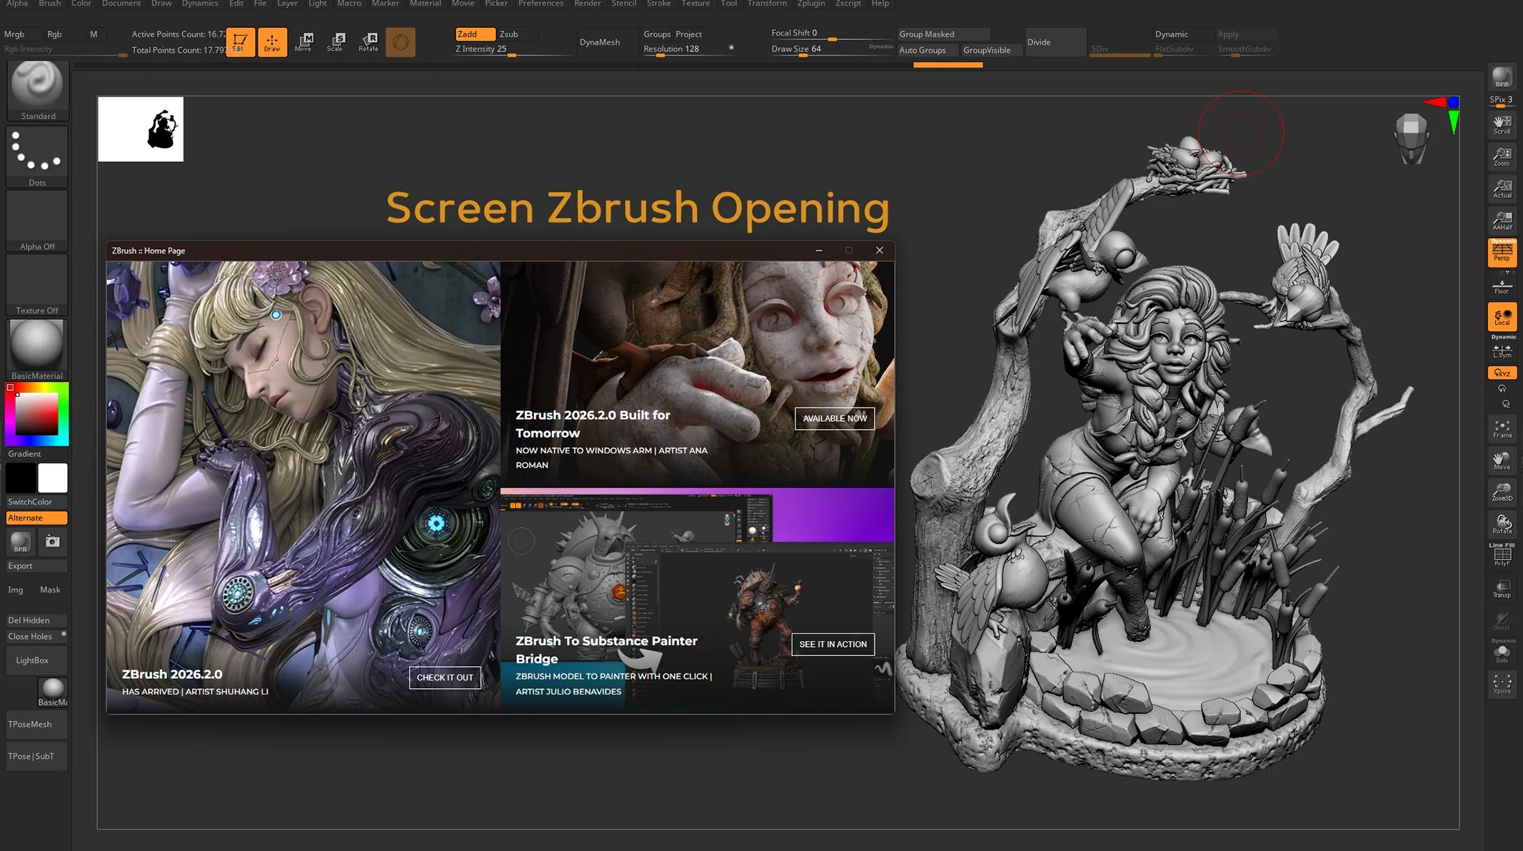This screenshot has height=851, width=1523.
Task: Toggle Transp transparency mode
Action: [x=1502, y=588]
